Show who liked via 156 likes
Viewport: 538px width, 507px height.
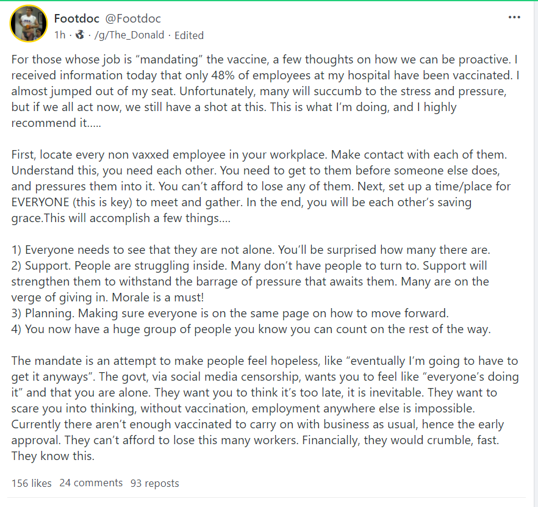click(x=32, y=483)
